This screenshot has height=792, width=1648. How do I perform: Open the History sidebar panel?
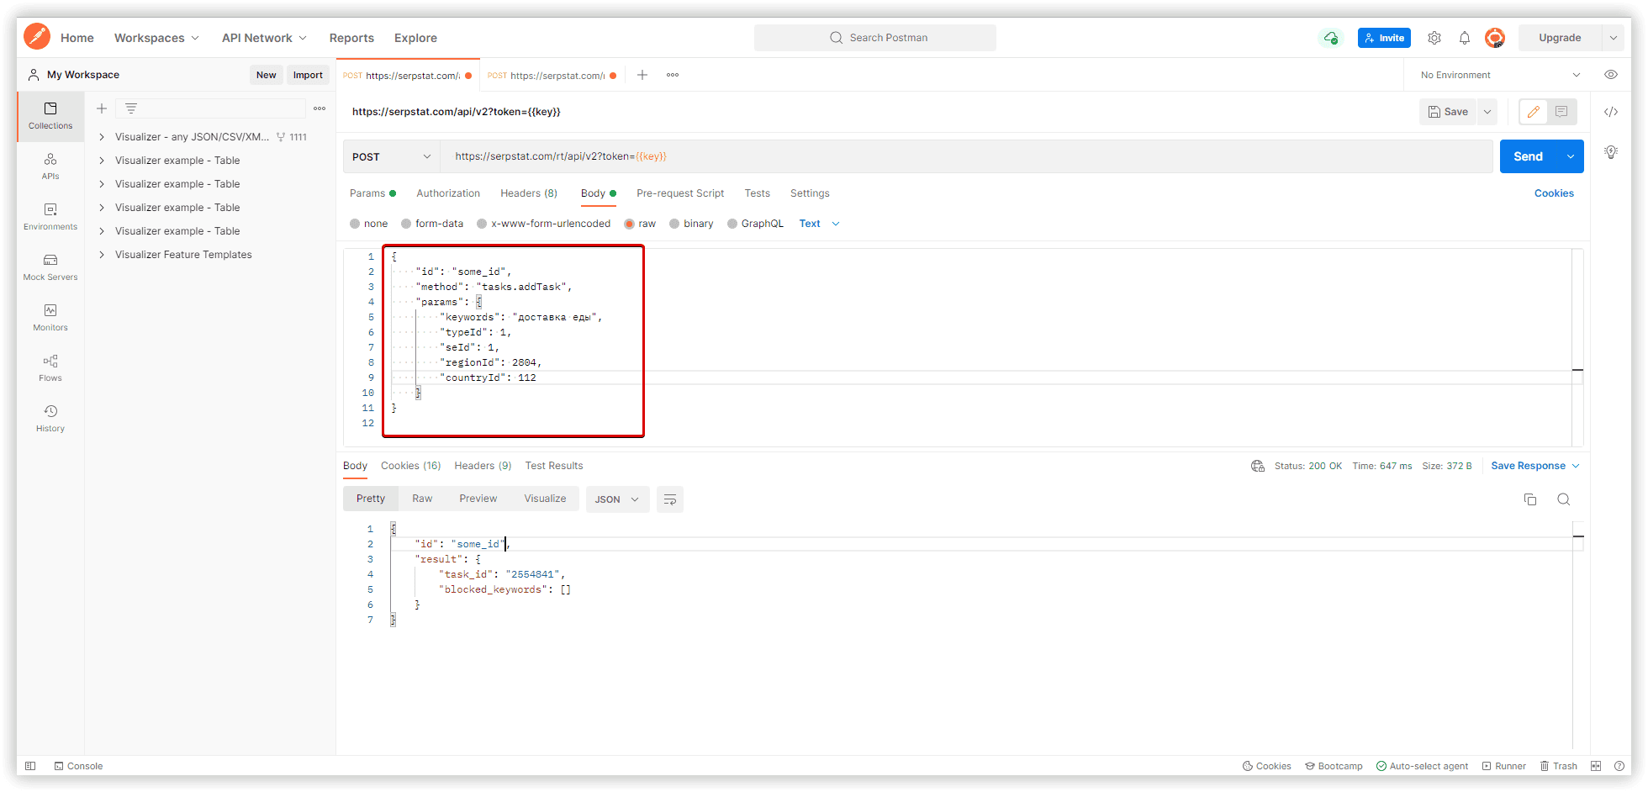50,419
